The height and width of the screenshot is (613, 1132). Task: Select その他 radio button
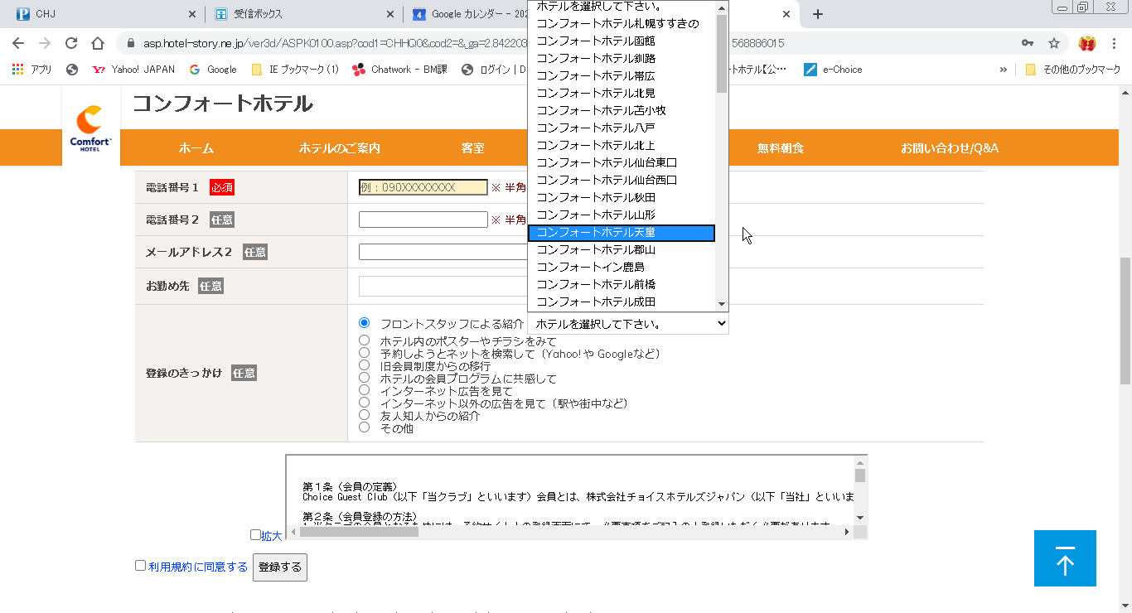click(365, 427)
